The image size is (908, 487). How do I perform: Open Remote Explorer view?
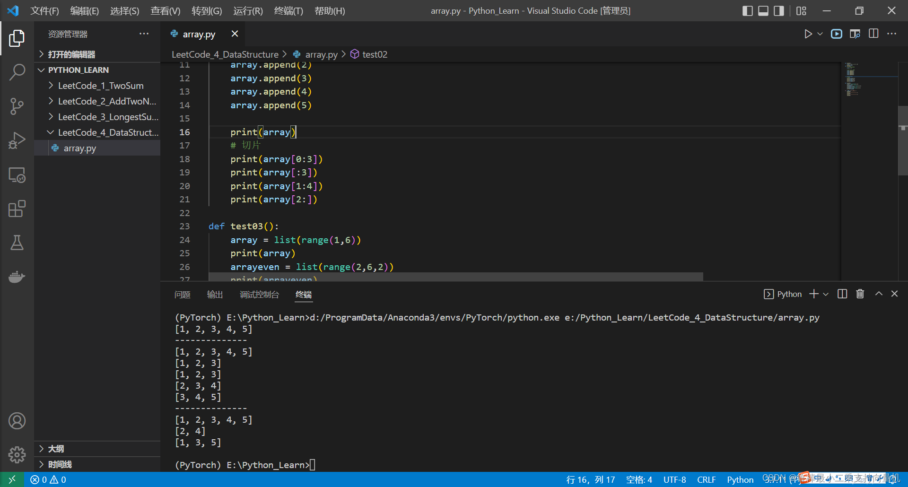click(17, 175)
